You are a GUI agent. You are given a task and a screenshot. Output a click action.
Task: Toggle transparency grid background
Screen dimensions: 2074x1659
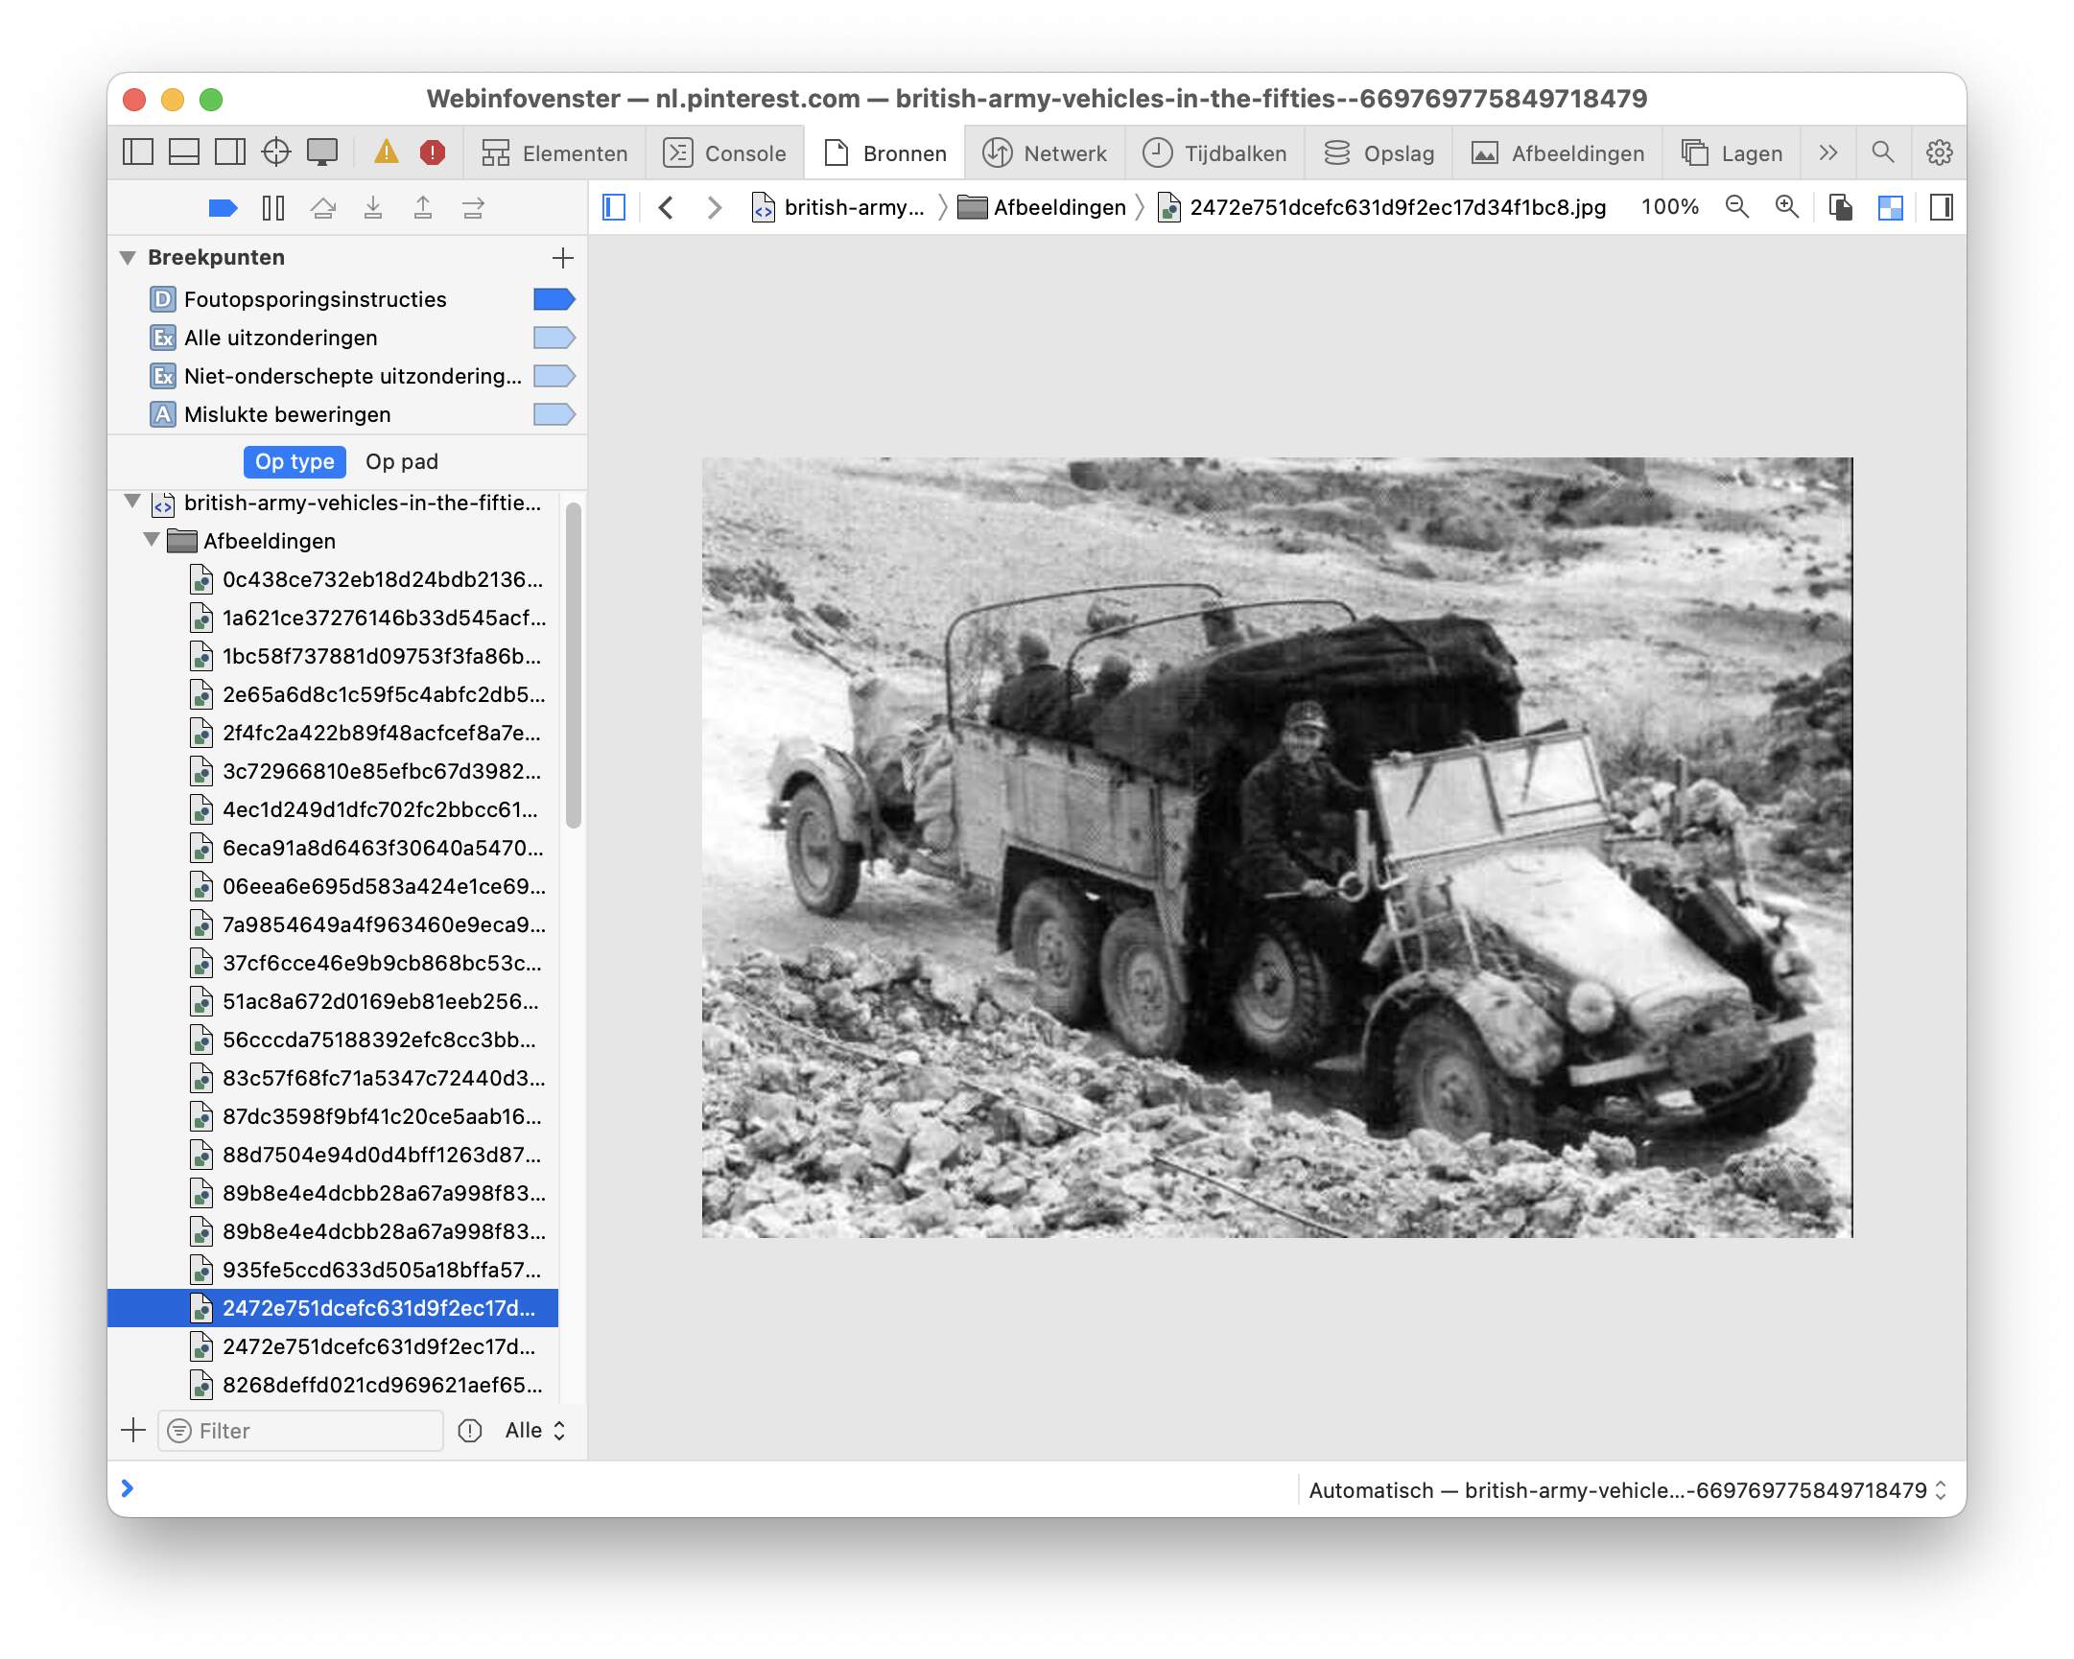click(x=1890, y=207)
